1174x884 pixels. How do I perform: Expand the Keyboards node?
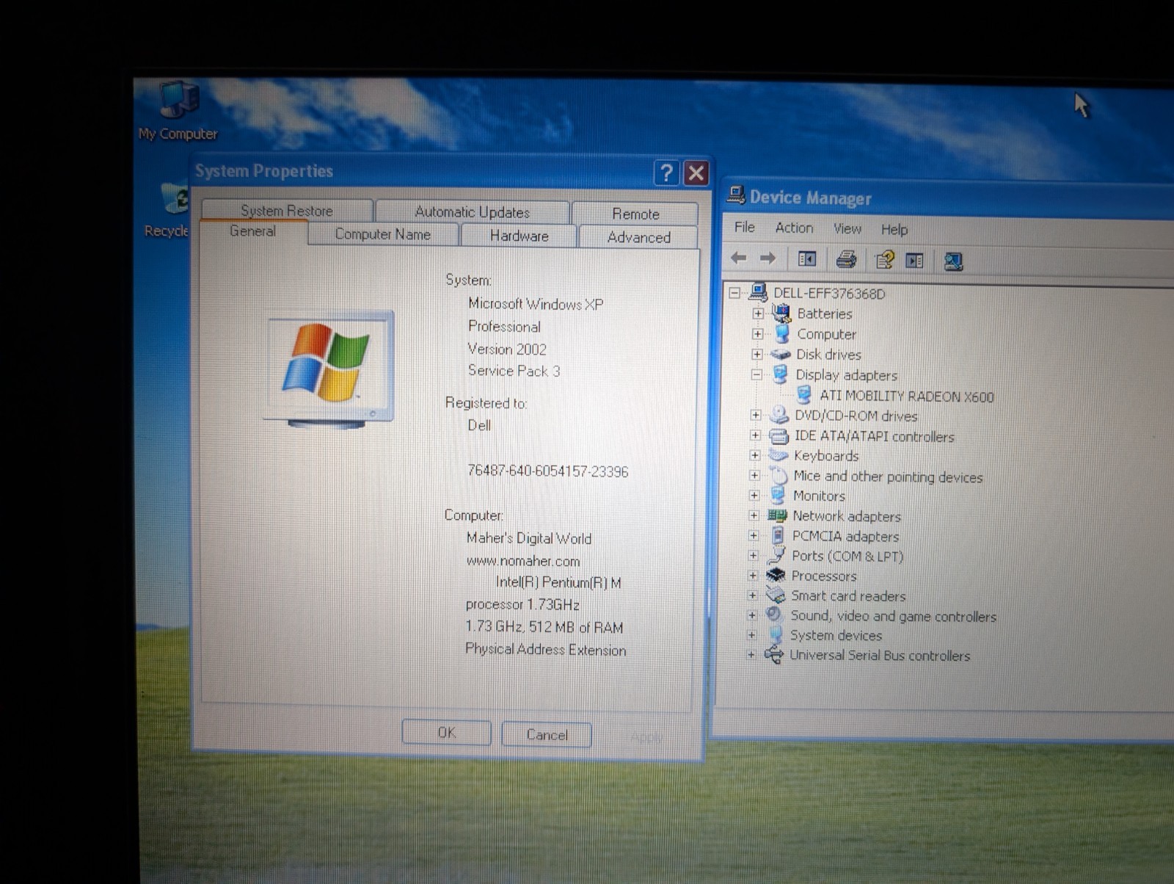(x=754, y=456)
